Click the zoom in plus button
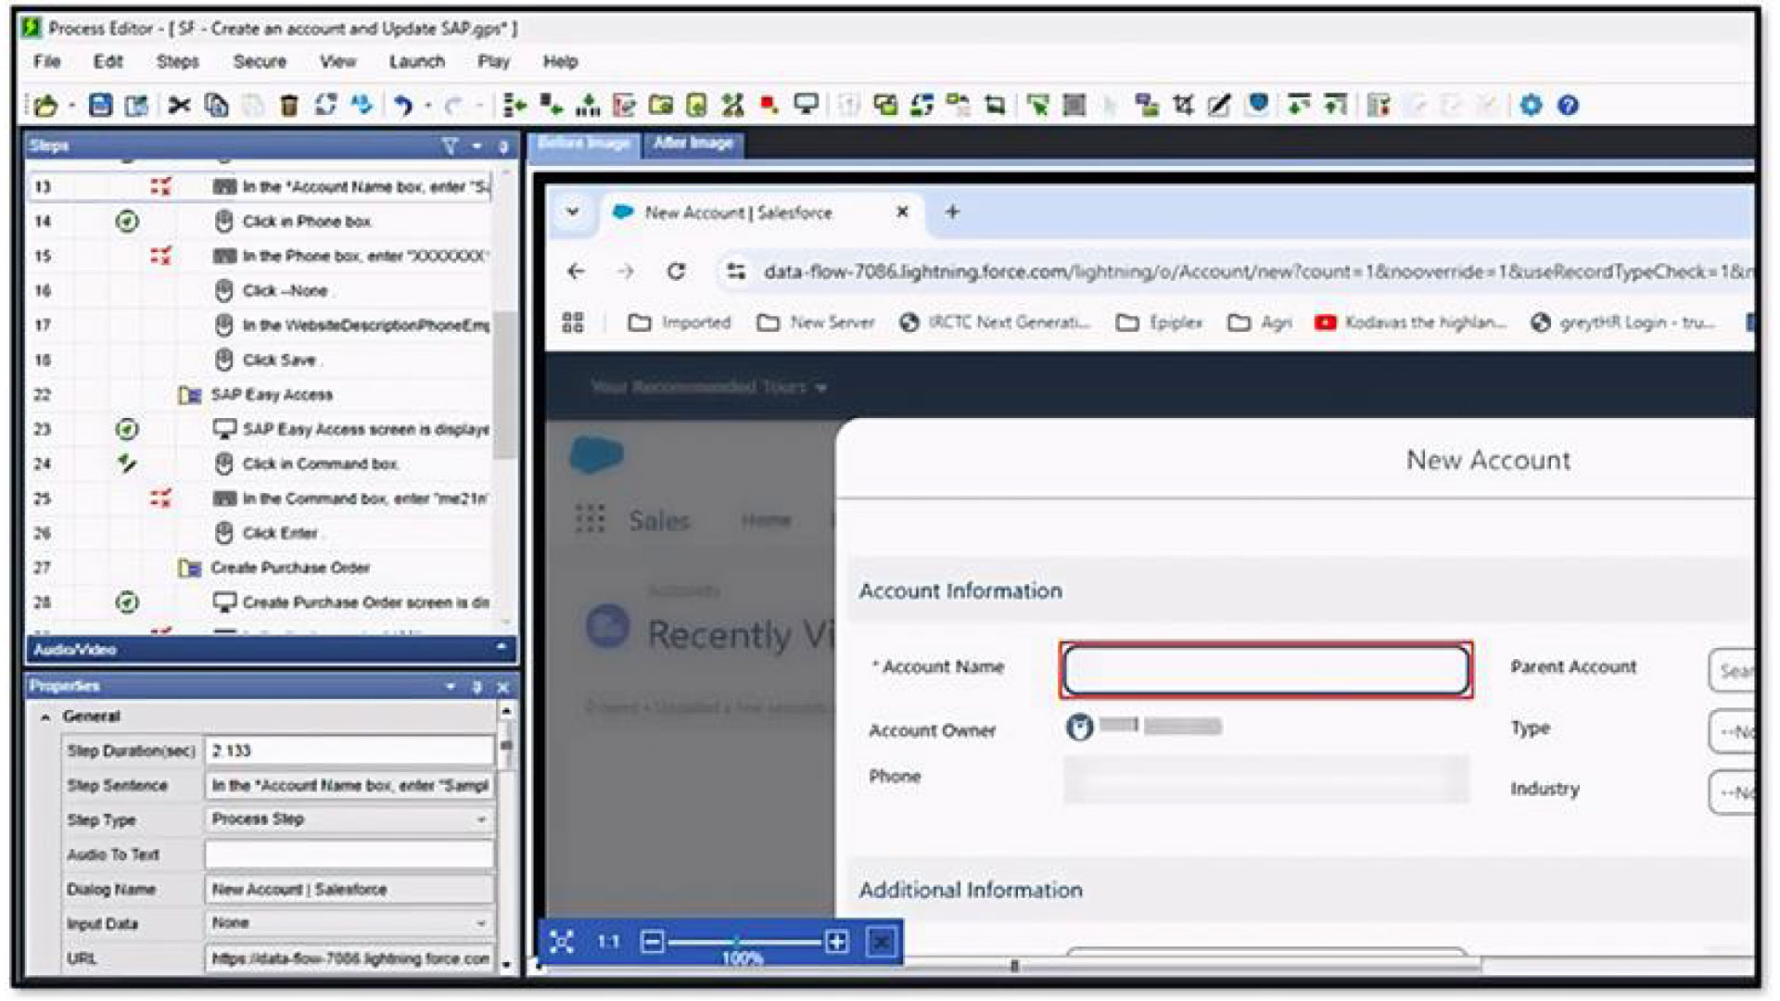The width and height of the screenshot is (1780, 1001). click(x=836, y=943)
